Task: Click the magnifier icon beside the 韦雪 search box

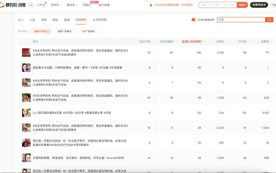Action: [x=269, y=20]
